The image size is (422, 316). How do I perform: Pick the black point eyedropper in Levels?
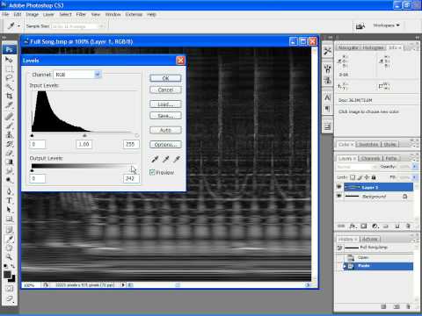point(155,159)
